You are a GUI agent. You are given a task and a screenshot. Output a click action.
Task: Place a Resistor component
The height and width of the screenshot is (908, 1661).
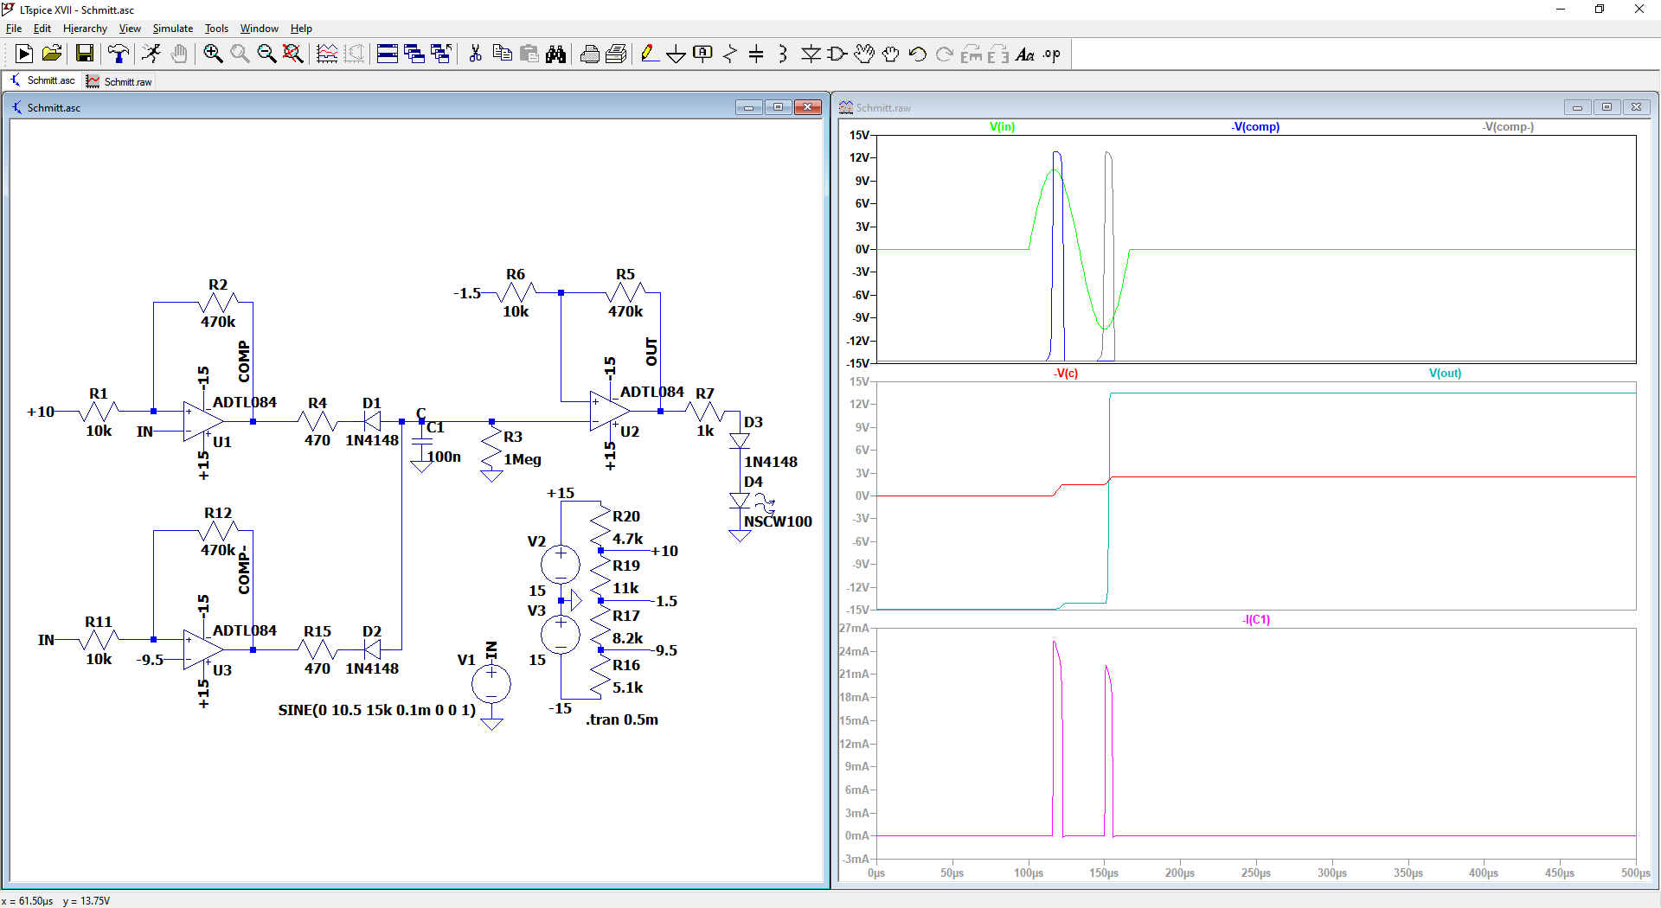click(730, 54)
